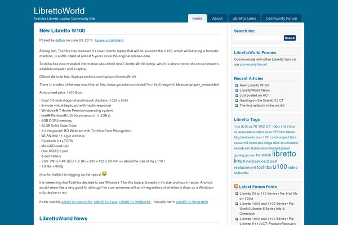Select the large libretto tag in Libretto Tags

284,154
